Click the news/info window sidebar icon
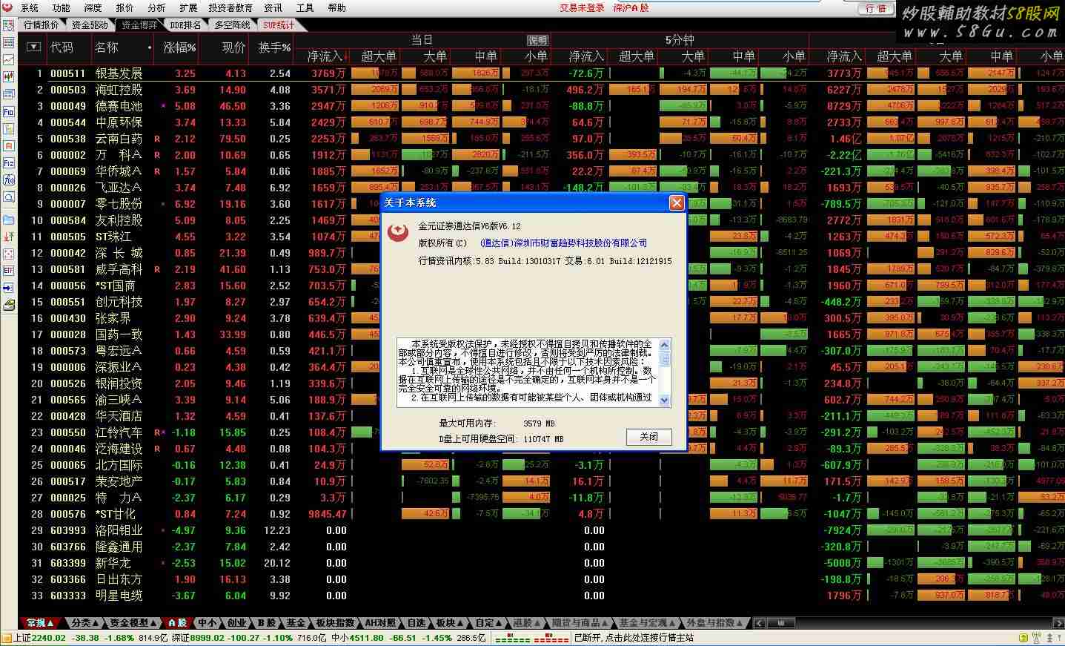The image size is (1065, 646). pos(8,93)
